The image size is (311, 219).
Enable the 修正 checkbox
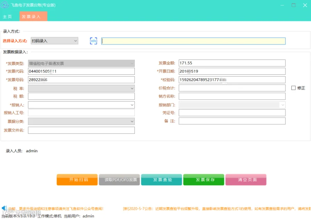click(x=293, y=88)
